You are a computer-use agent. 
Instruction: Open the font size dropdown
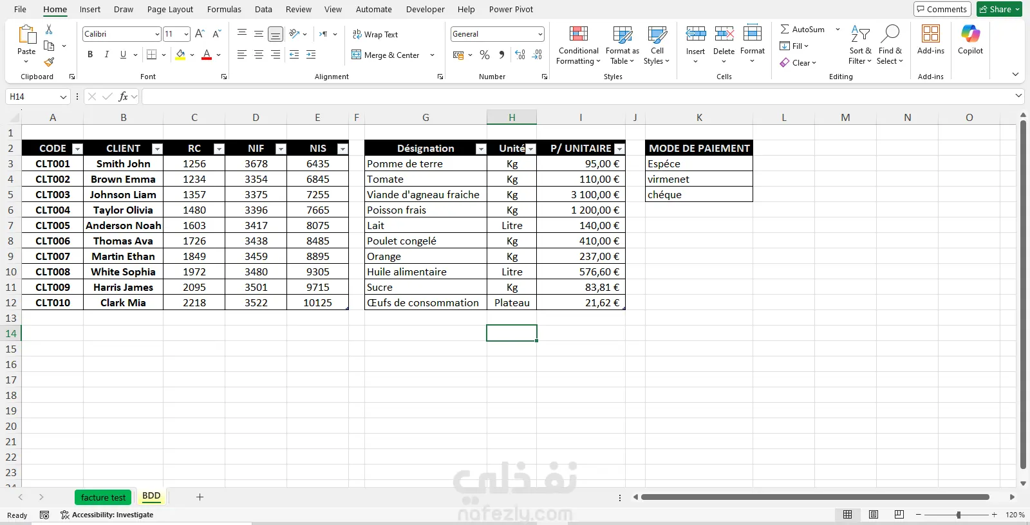coord(186,34)
